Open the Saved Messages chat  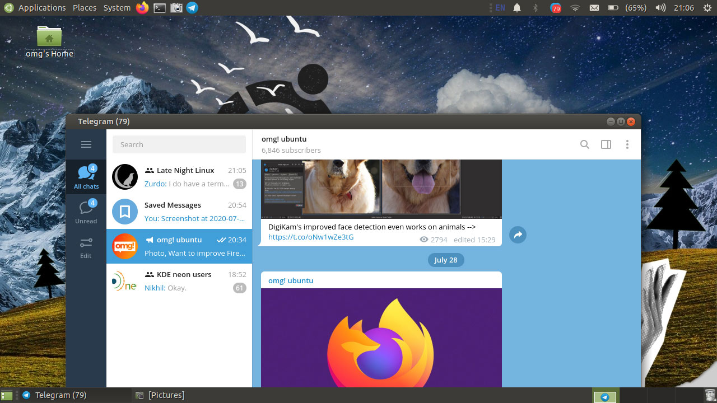tap(179, 212)
